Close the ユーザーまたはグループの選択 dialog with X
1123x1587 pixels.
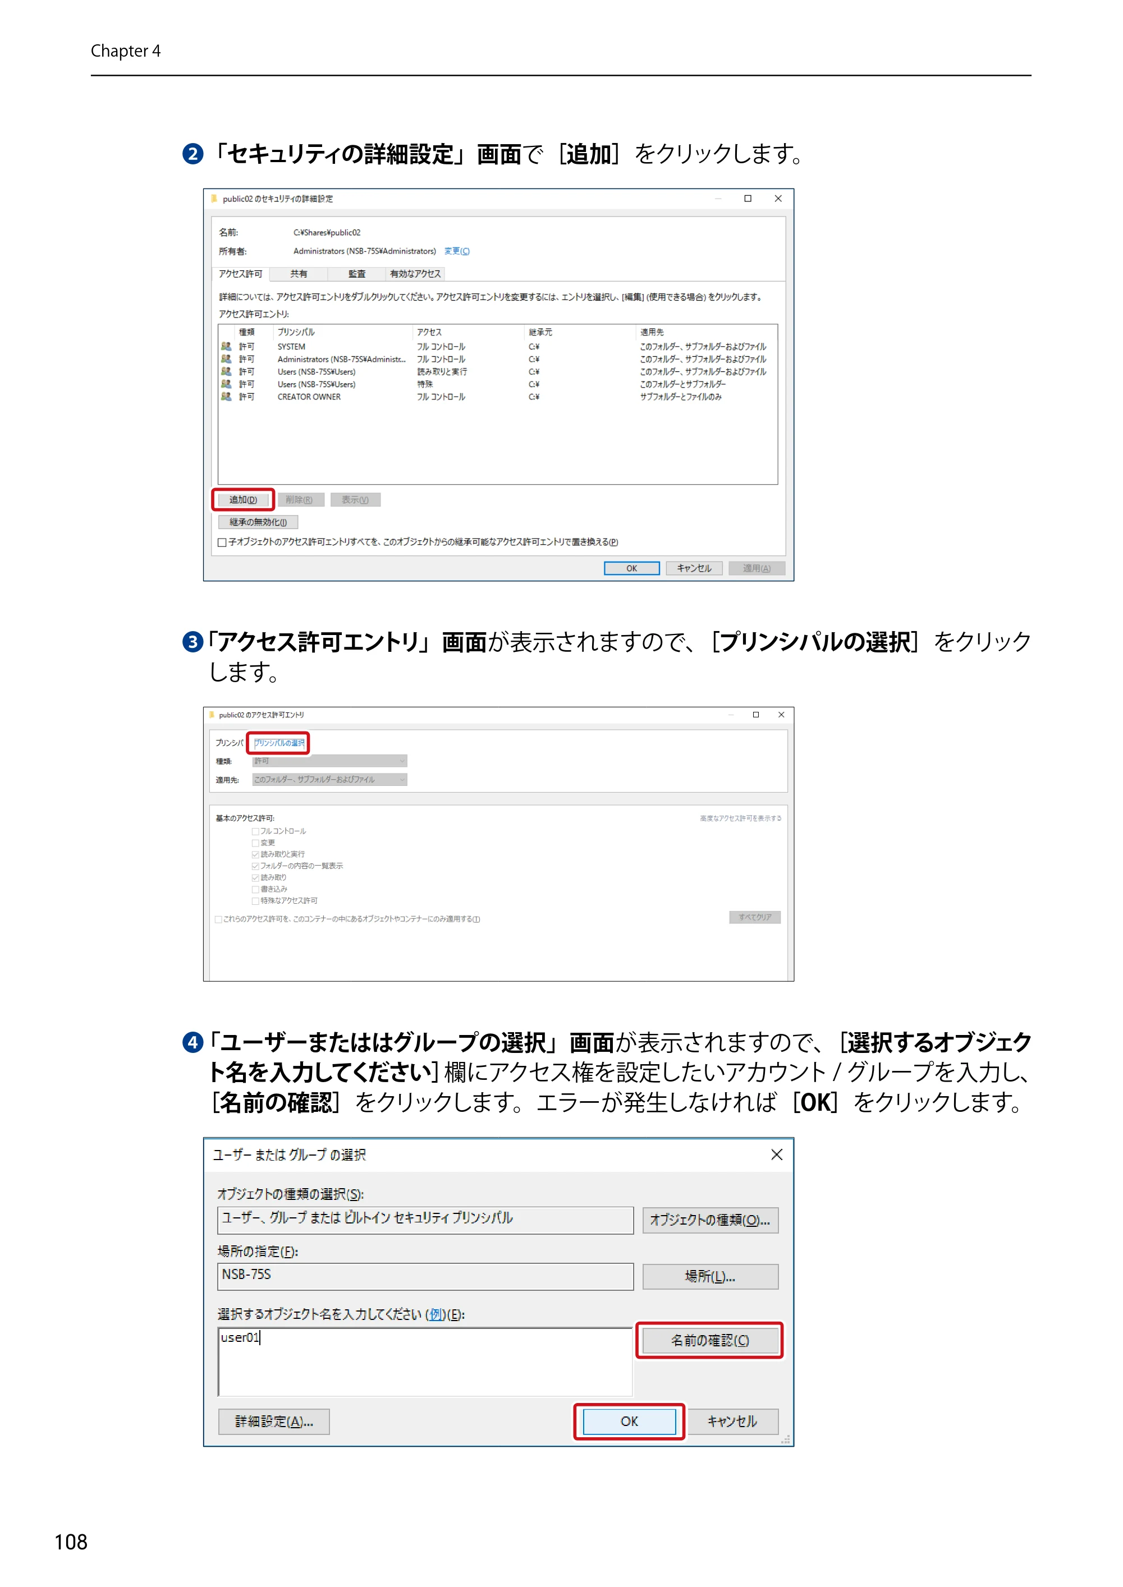tap(777, 1155)
